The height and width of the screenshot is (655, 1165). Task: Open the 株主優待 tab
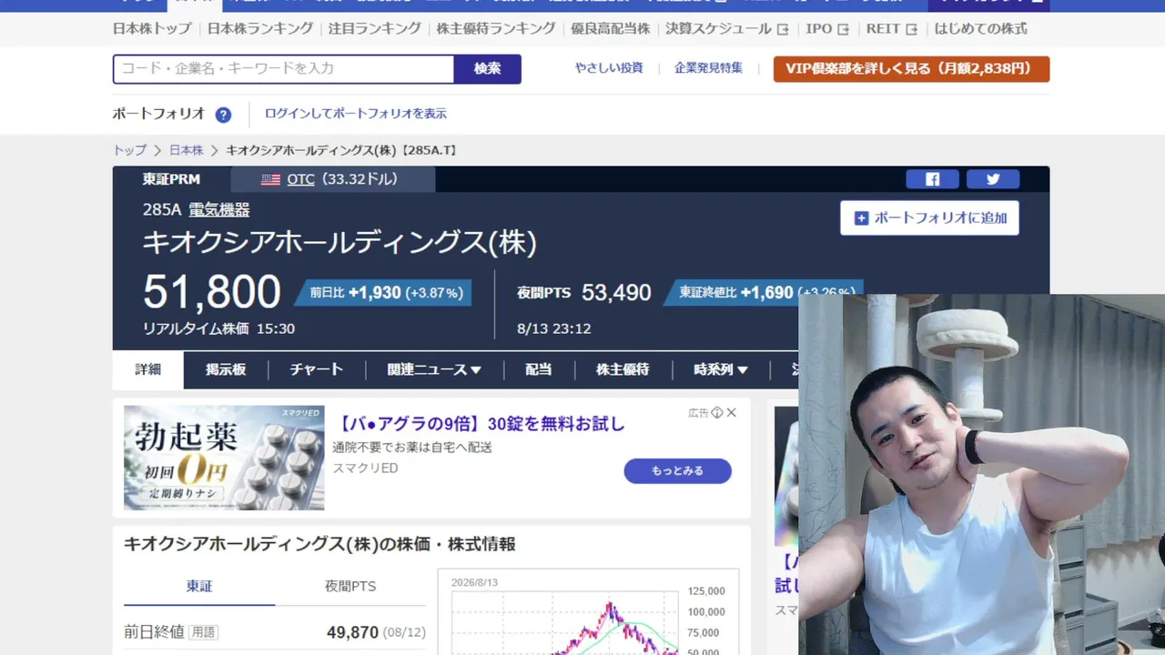click(x=623, y=370)
